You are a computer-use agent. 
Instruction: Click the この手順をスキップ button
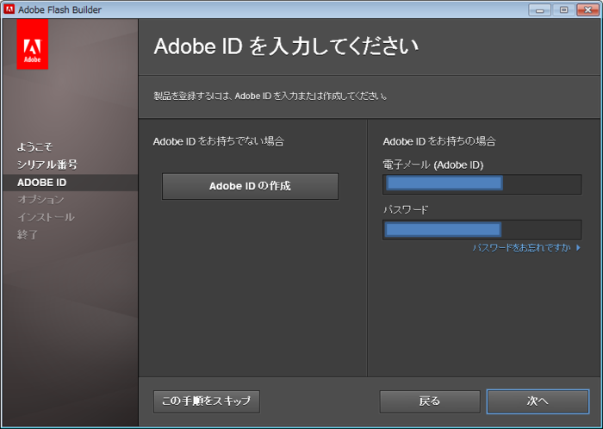tap(207, 401)
